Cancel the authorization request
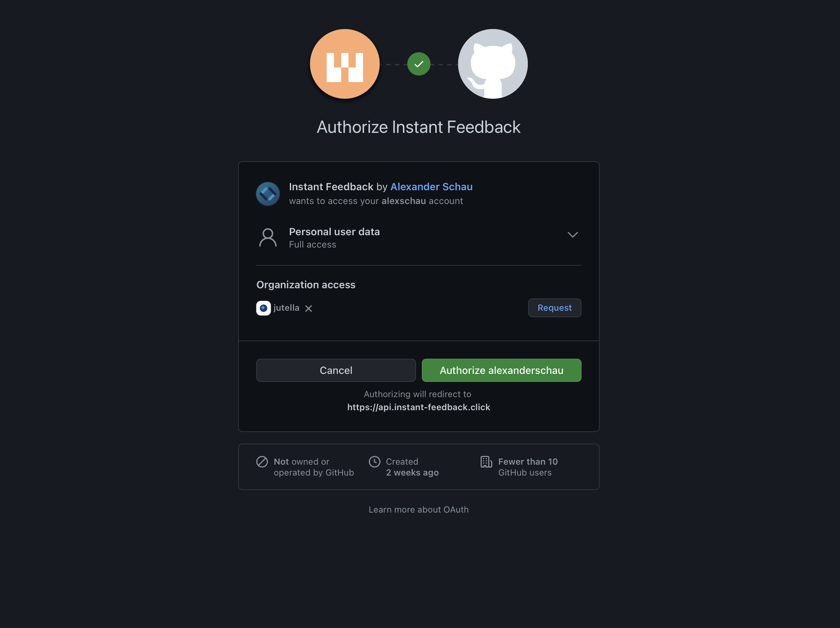Image resolution: width=840 pixels, height=628 pixels. 336,370
